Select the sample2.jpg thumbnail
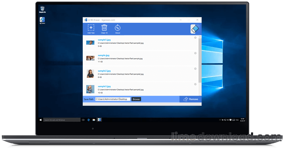This screenshot has height=148, width=284. coord(90,73)
